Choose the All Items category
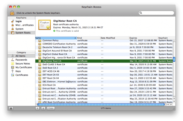 (x=21, y=56)
